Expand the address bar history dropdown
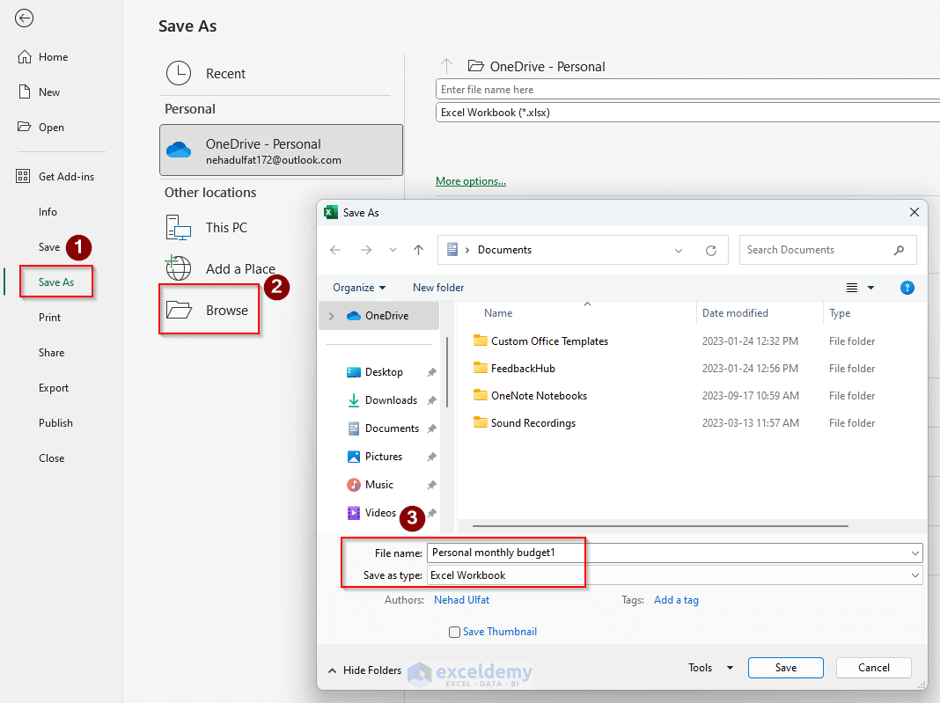Viewport: 940px width, 703px height. [x=679, y=251]
